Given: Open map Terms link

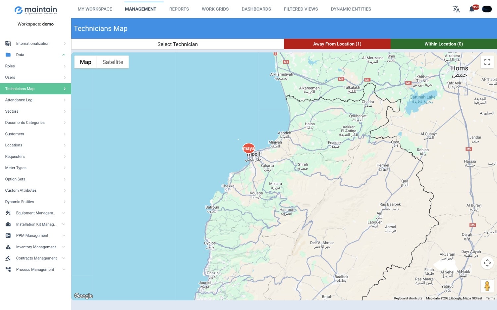Looking at the screenshot, I should coord(490,298).
